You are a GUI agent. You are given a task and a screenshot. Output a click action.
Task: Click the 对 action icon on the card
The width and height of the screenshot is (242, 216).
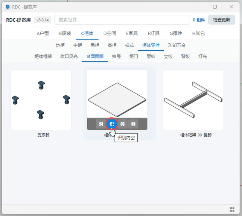[x=101, y=124]
